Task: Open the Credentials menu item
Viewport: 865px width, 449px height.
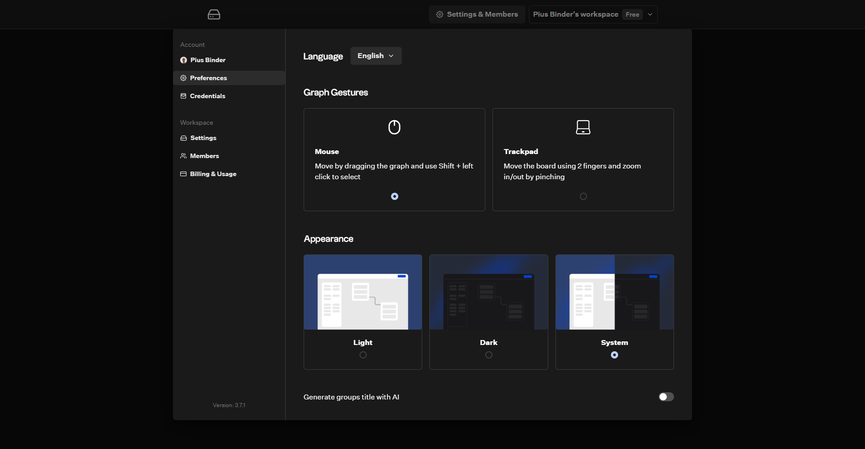Action: pos(208,96)
